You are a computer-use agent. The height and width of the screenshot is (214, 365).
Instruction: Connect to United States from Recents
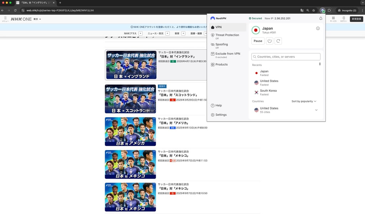pyautogui.click(x=286, y=83)
